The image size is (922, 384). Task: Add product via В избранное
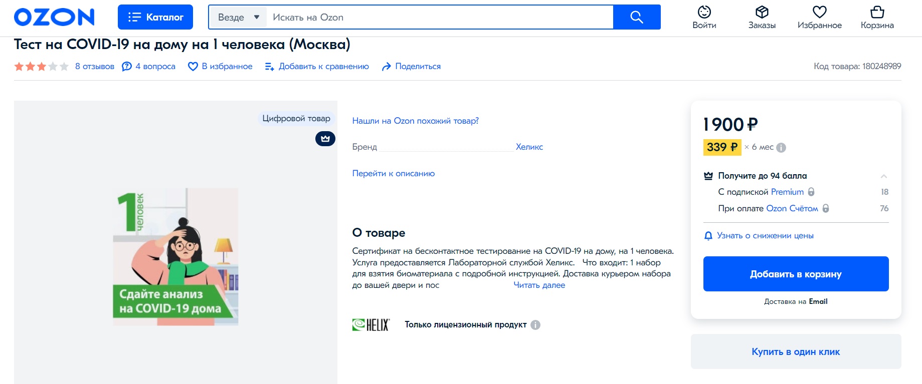tap(220, 67)
